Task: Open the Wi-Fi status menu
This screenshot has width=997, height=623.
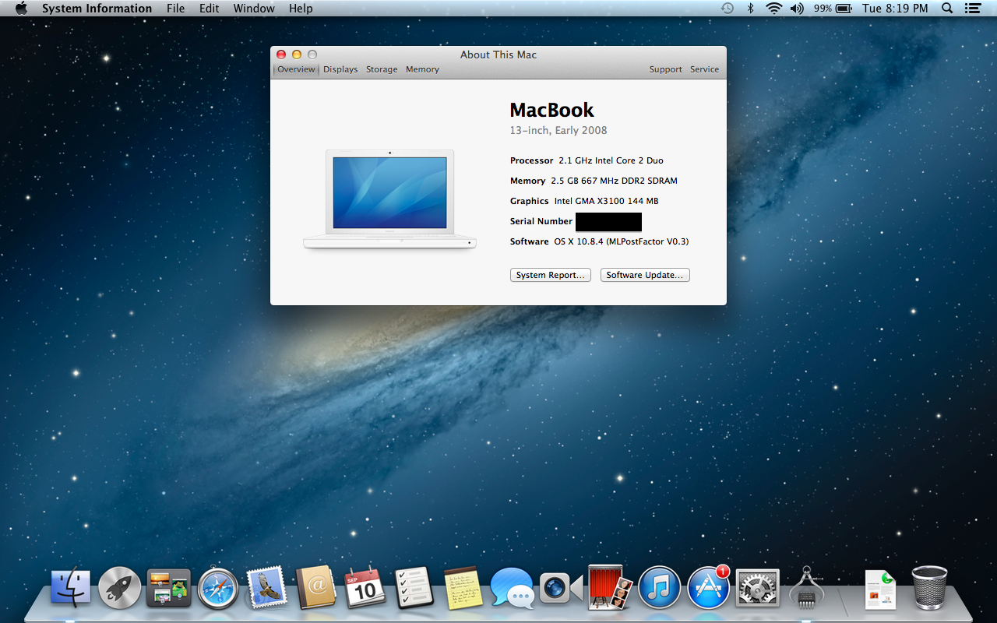Action: (x=773, y=9)
